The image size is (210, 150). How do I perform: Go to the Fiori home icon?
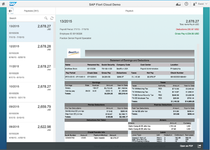(x=3, y=4)
